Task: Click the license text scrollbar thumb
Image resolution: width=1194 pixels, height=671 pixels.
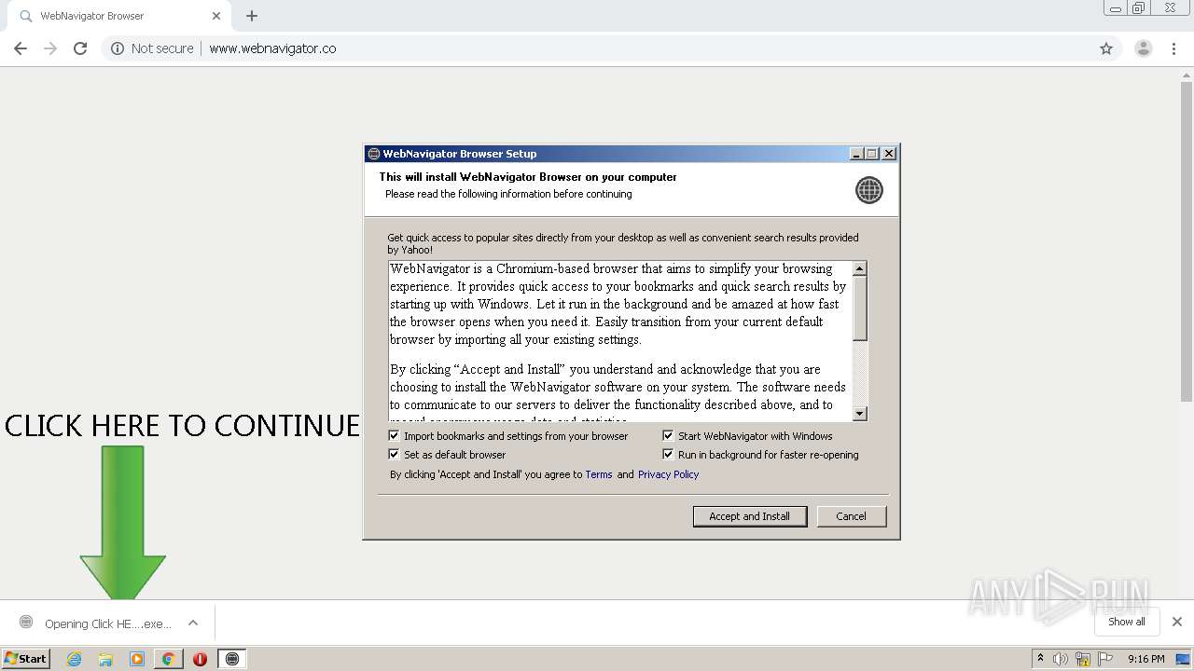Action: click(860, 308)
